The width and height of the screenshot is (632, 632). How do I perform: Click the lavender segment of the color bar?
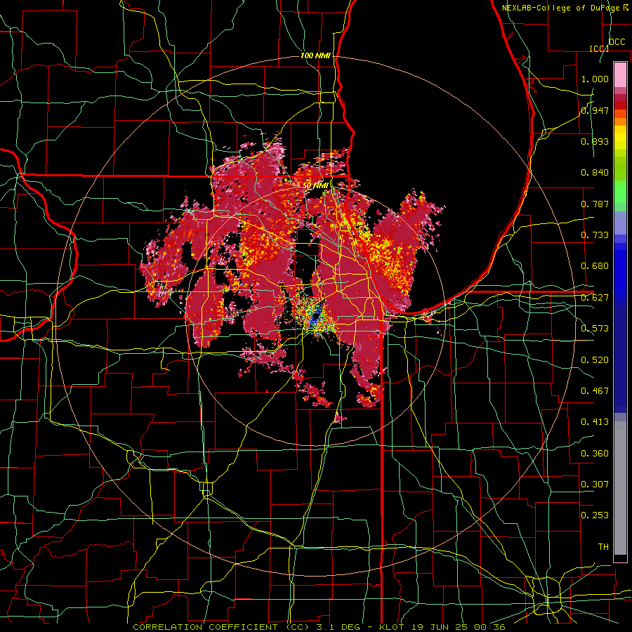(x=620, y=223)
